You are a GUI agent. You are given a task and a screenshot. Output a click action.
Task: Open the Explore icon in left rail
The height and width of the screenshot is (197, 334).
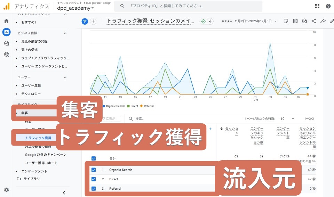coord(6,43)
